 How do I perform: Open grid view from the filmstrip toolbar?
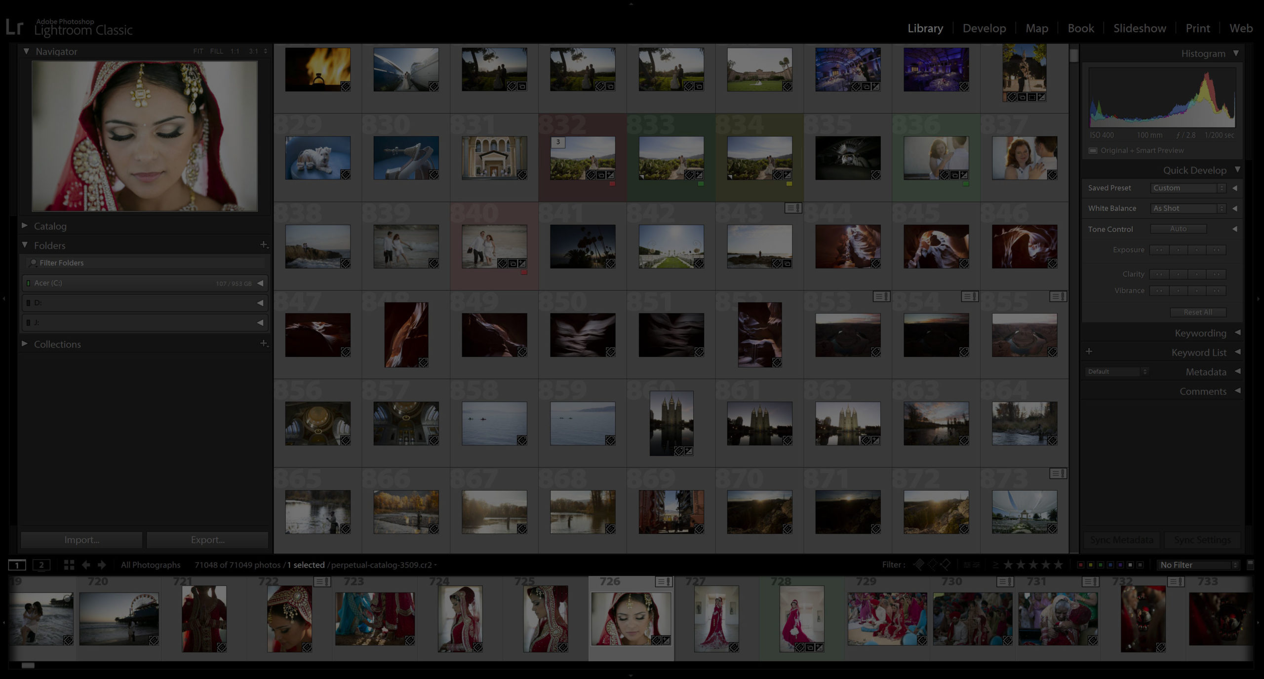(x=69, y=565)
